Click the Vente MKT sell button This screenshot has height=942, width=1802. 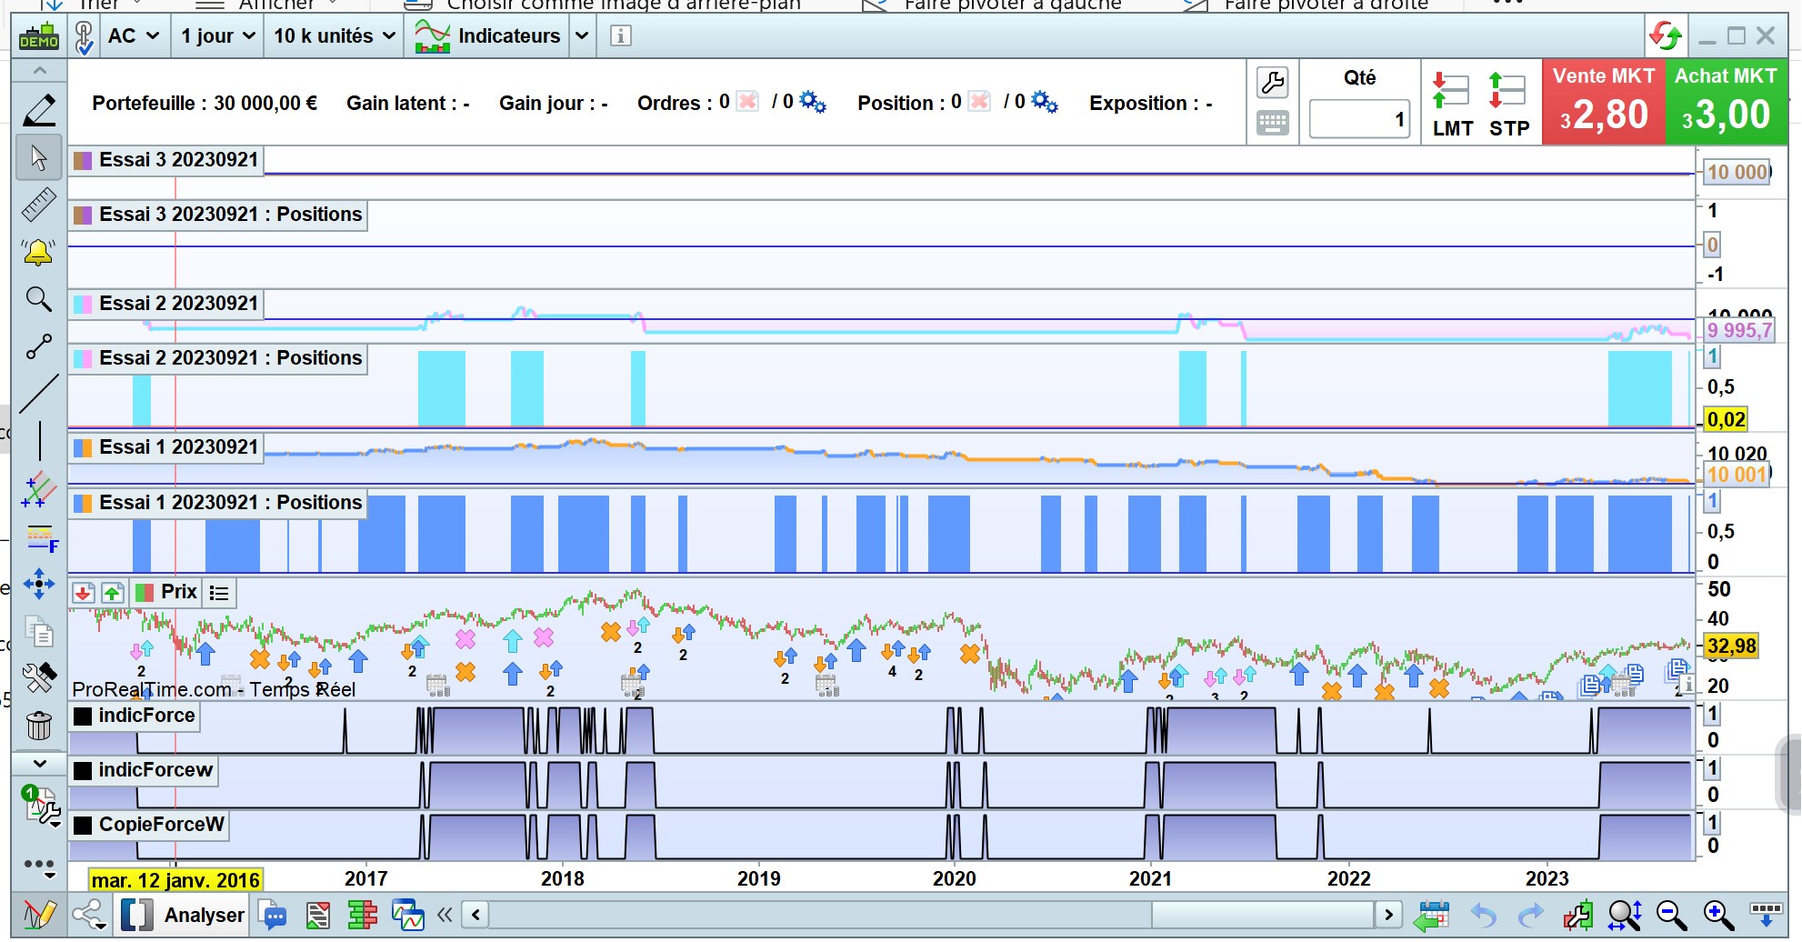[1603, 102]
